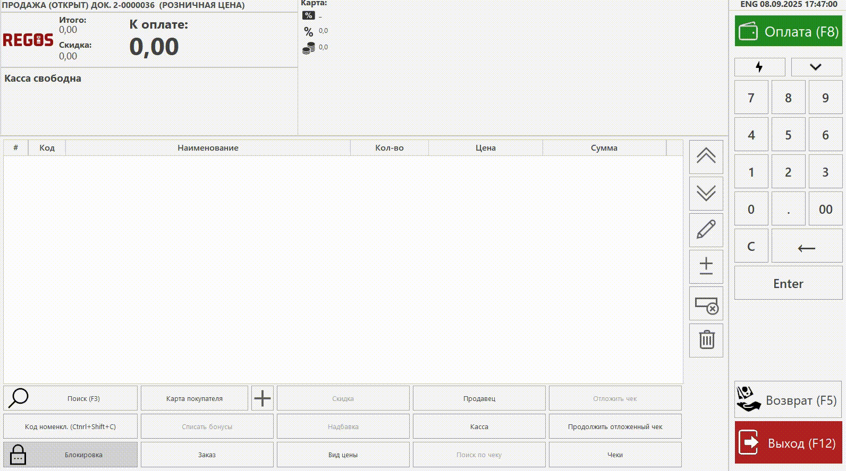The height and width of the screenshot is (471, 846).
Task: Click the cancel receipt icon with X
Action: pos(706,304)
